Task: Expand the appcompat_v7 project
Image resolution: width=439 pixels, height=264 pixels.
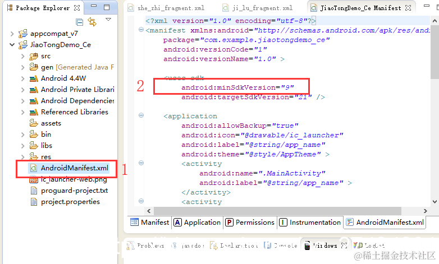Action: coord(12,34)
